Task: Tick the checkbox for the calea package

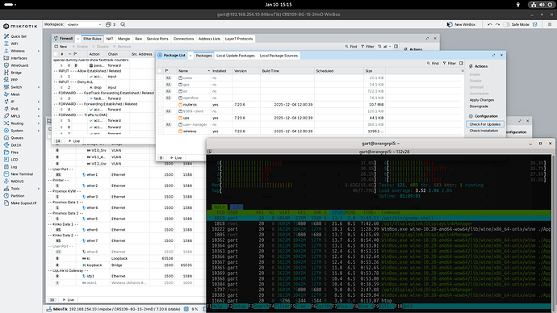Action: pyautogui.click(x=160, y=77)
